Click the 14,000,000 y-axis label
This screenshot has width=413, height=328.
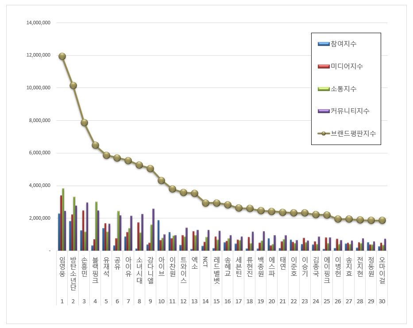pos(39,23)
